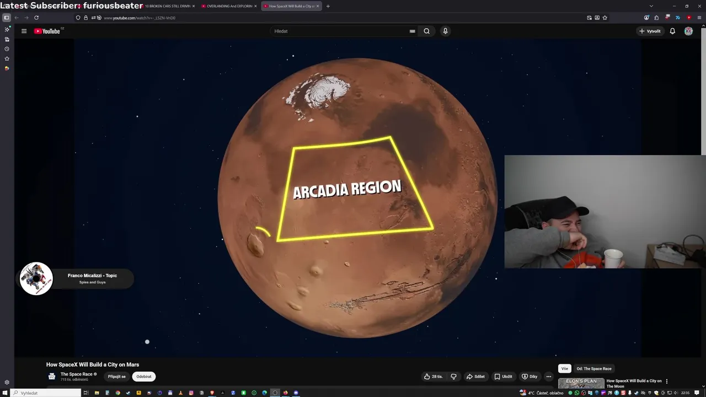Open ELON'S PLAN recommended video thumbnail

coord(581,383)
